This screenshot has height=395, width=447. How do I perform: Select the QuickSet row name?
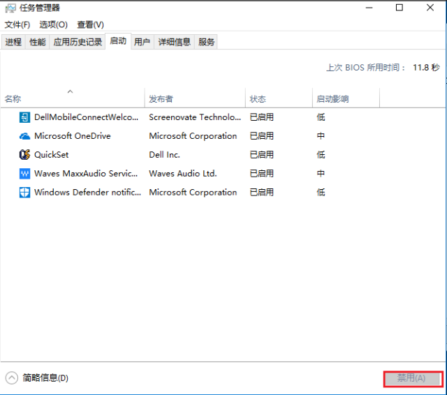tap(51, 155)
